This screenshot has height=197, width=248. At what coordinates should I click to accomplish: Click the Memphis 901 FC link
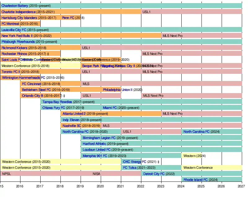pos(95,156)
